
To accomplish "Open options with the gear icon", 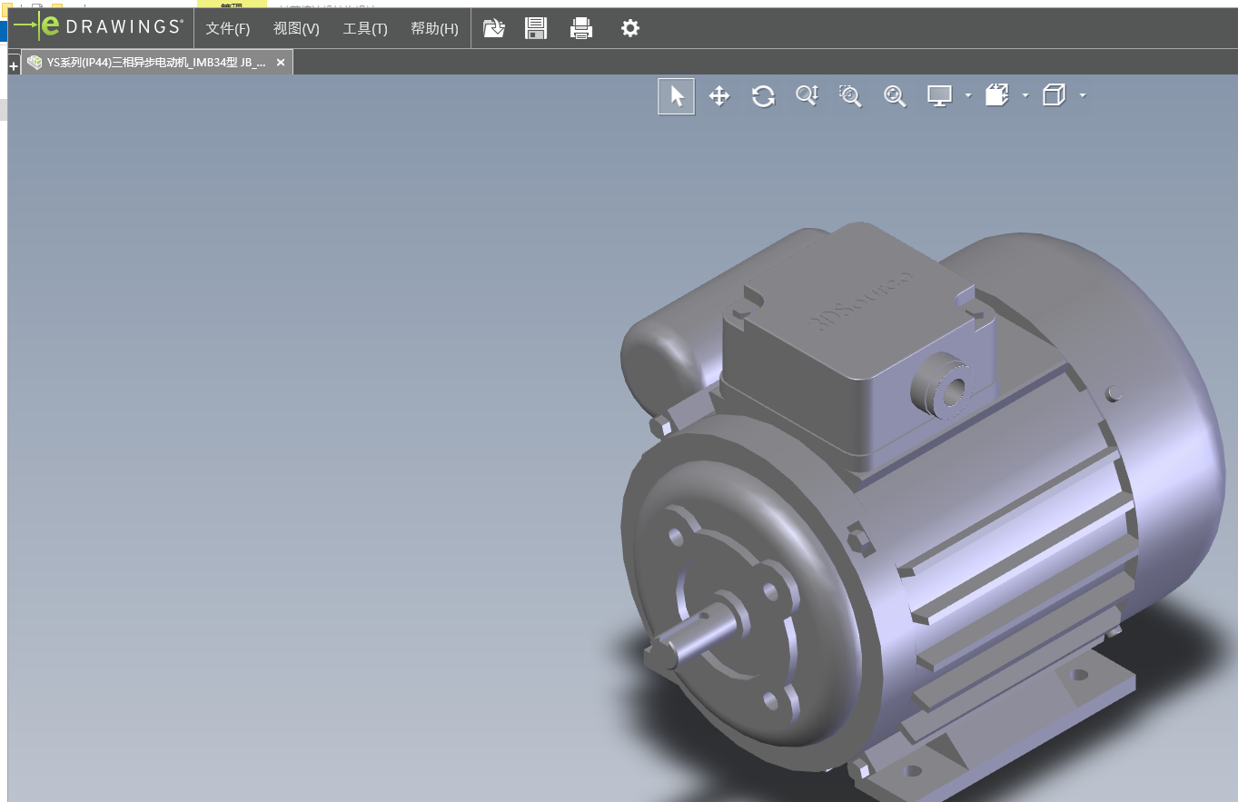I will click(630, 28).
